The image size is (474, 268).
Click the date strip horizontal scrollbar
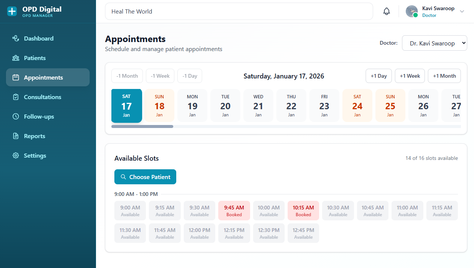pos(142,126)
